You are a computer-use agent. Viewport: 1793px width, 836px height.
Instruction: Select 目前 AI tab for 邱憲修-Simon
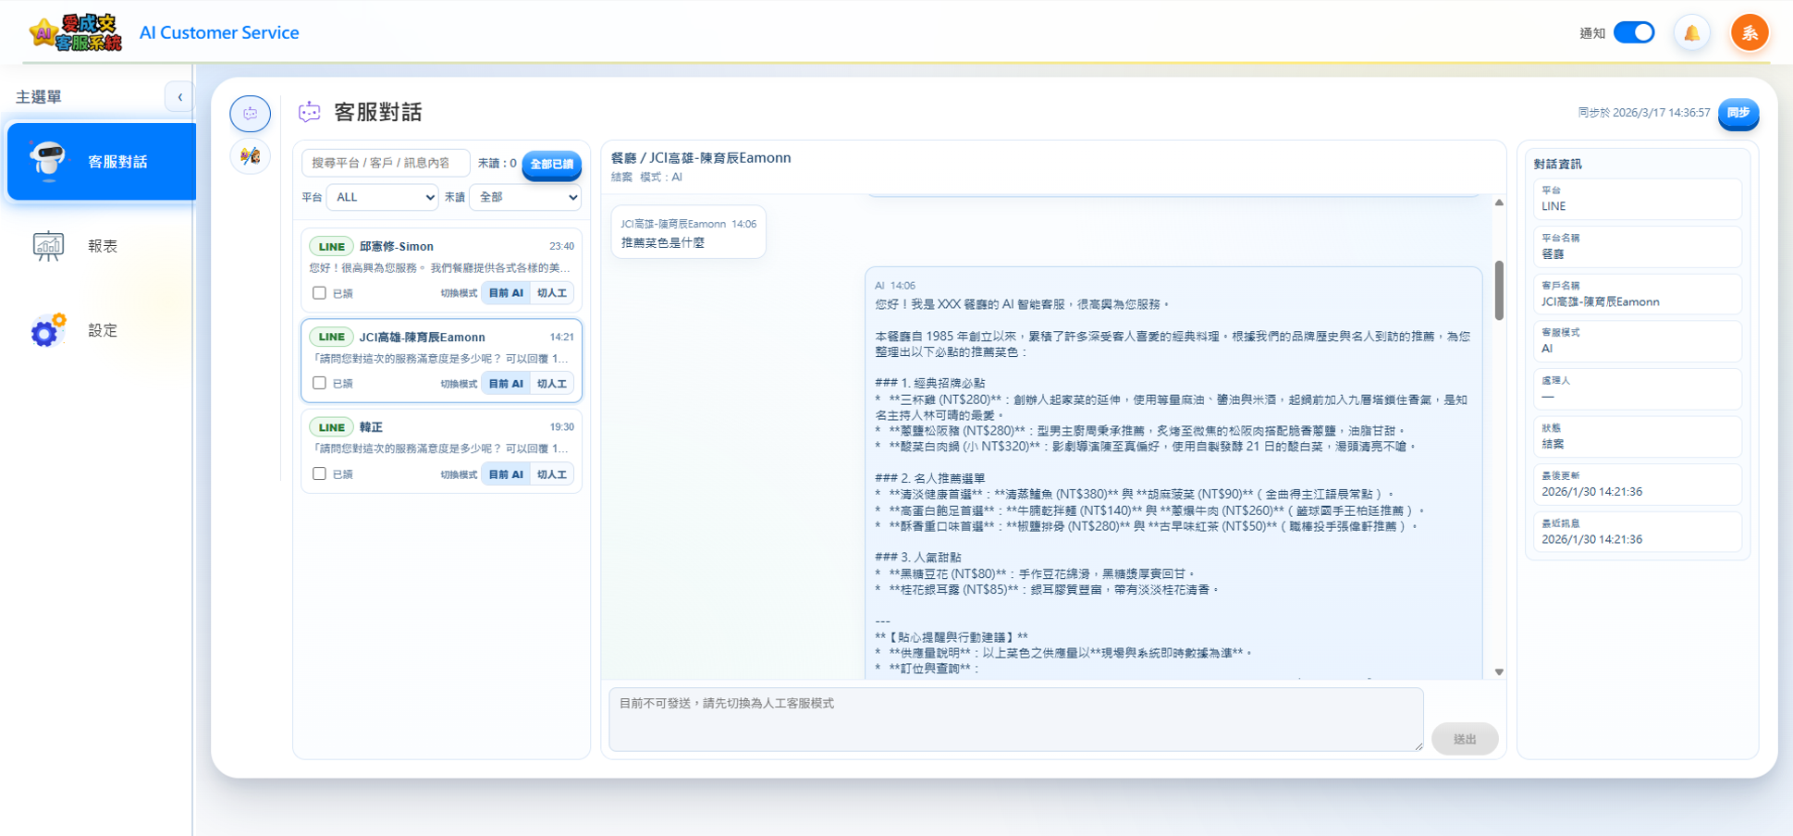[505, 292]
